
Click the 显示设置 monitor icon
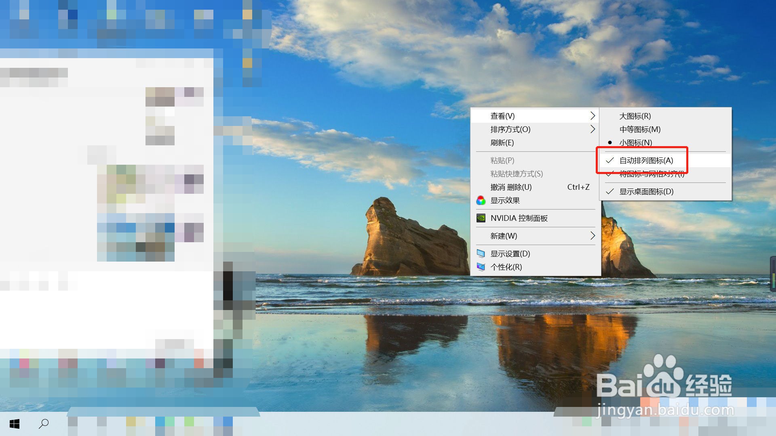[481, 254]
